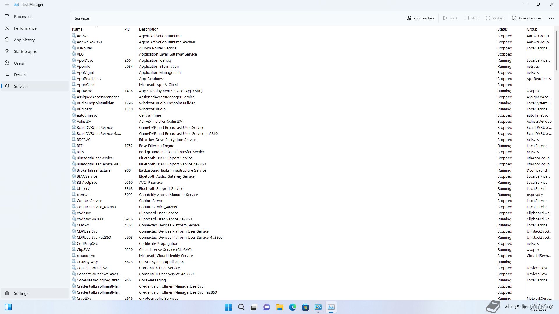Sort by the Name column header
The height and width of the screenshot is (314, 559).
point(97,29)
